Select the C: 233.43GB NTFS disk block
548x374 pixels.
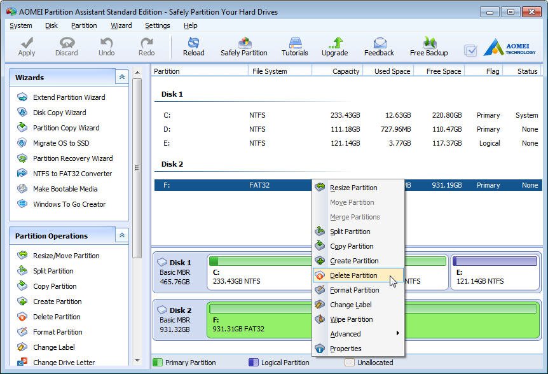259,273
